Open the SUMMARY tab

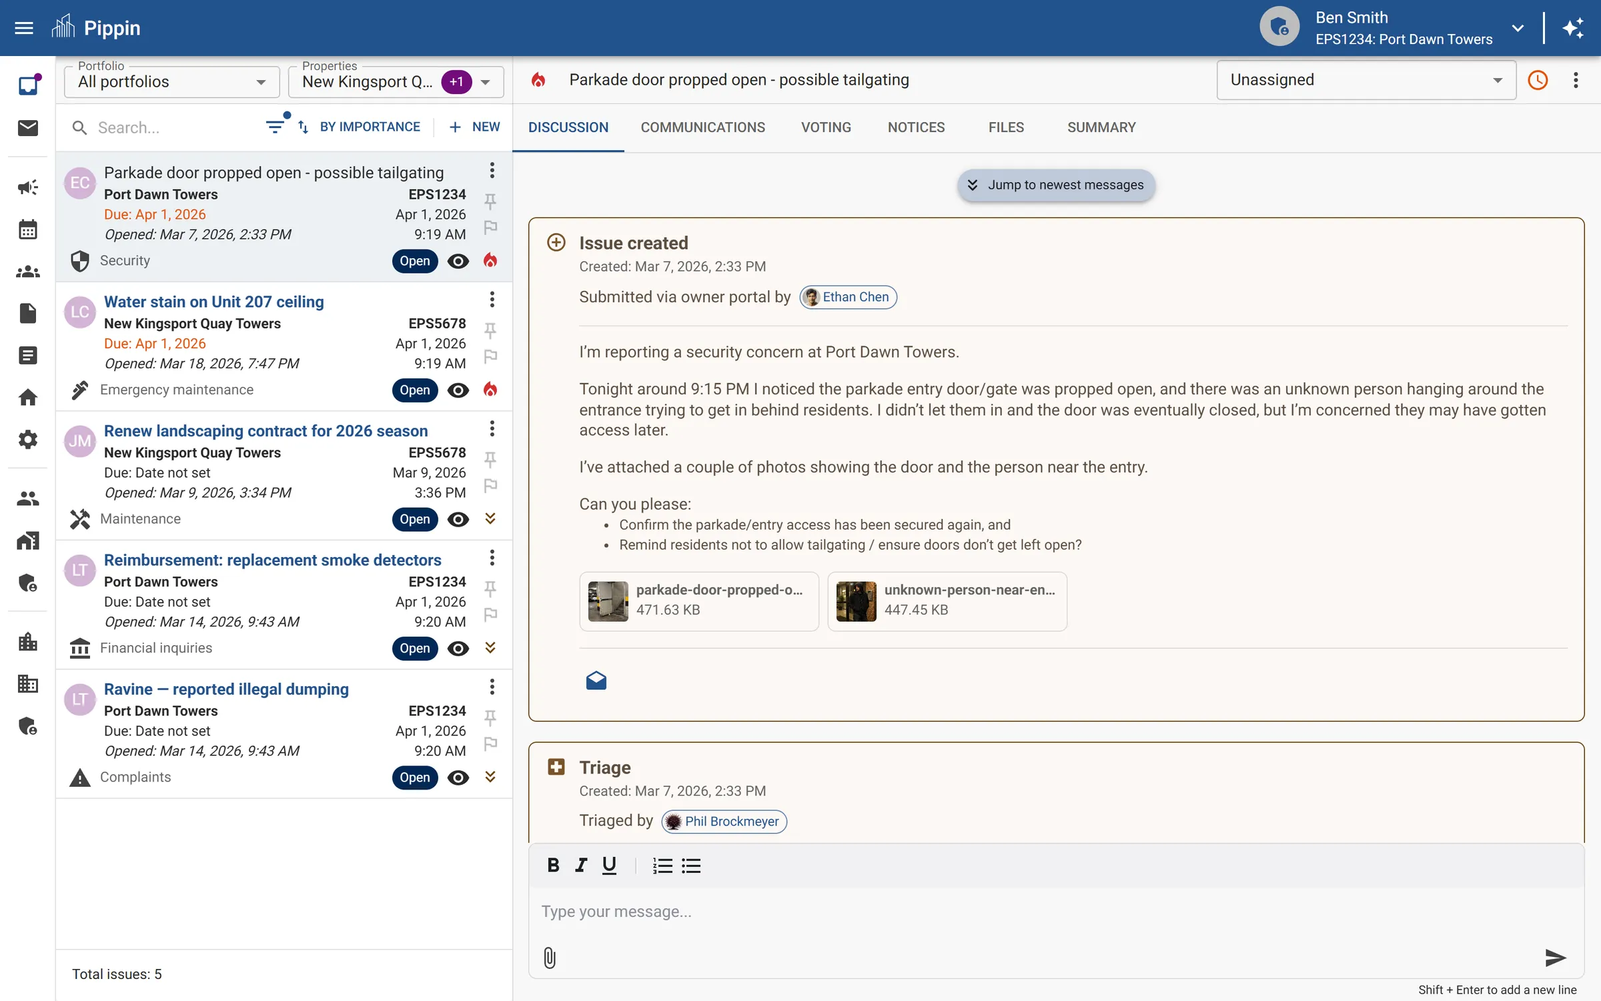(x=1101, y=127)
